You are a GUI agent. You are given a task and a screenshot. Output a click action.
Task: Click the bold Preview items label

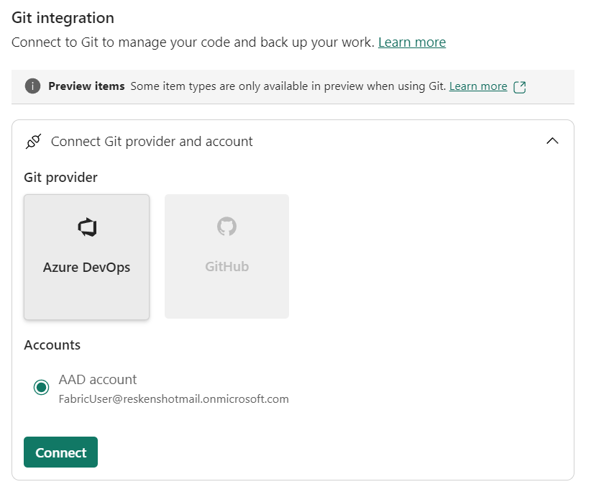coord(86,86)
